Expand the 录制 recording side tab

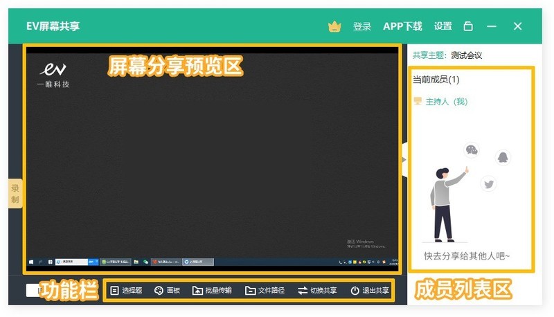(15, 193)
